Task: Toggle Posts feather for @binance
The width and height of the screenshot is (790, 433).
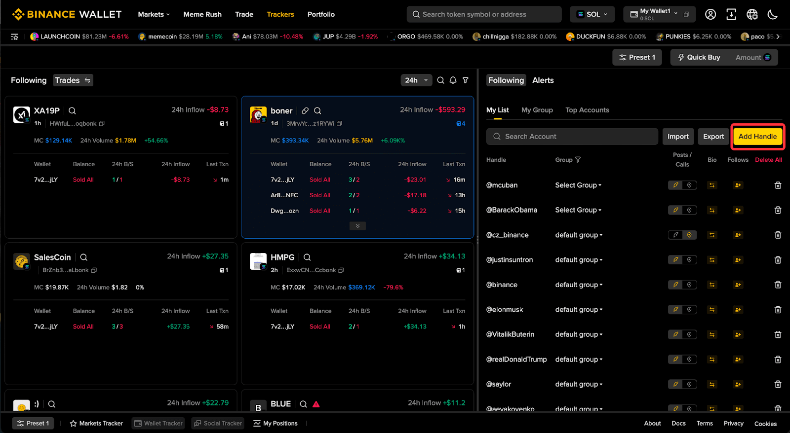Action: point(675,285)
